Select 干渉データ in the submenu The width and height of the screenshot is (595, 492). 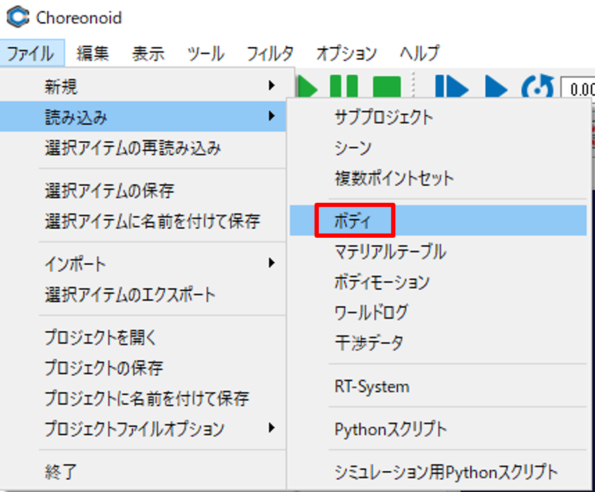438,343
